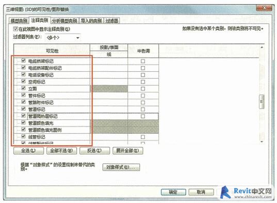
Task: Click the 管道颜色填充图例 category name
Action: coord(45,130)
